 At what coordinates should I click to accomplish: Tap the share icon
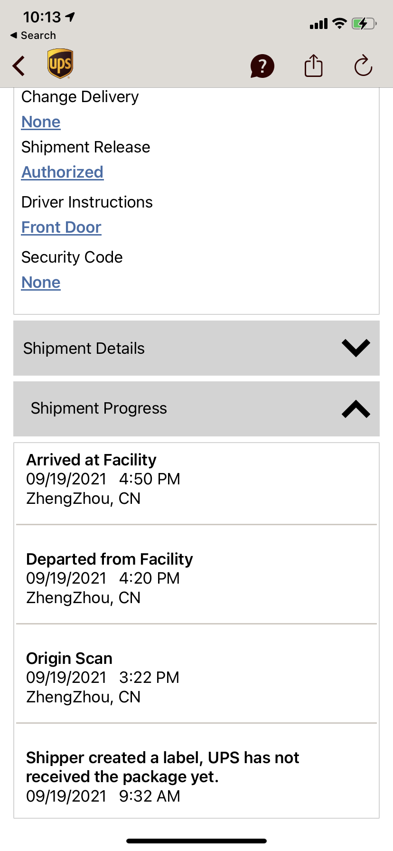tap(313, 66)
